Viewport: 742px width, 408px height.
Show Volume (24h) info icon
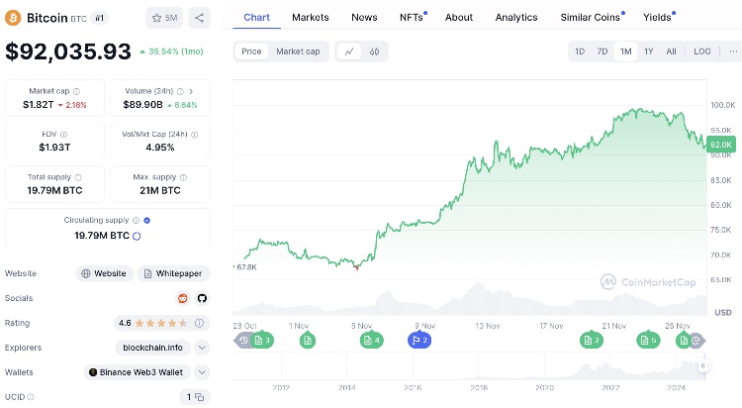180,91
